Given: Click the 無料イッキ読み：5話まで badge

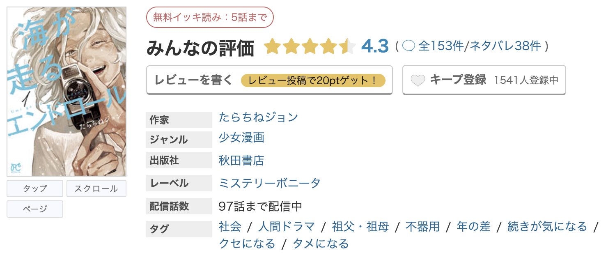Looking at the screenshot, I should pyautogui.click(x=210, y=17).
